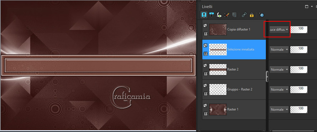
Task: Click the blue sphere icon in Livelli toolbar
Action: [x=262, y=15]
